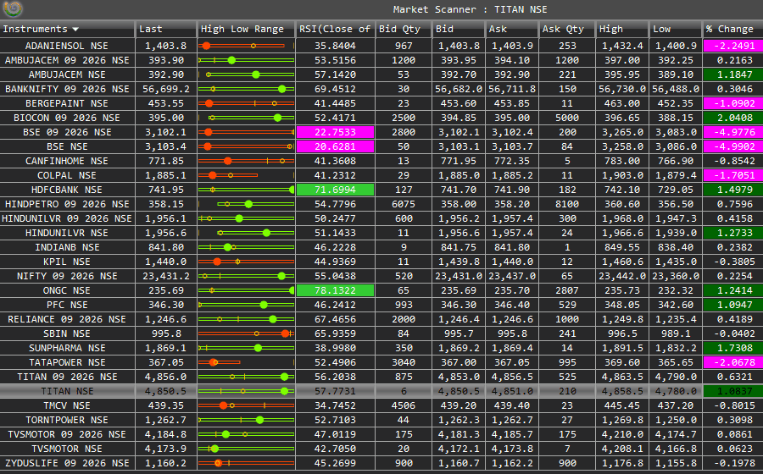The width and height of the screenshot is (763, 474).
Task: Select HINDPETRO 09 2026 NSE instrument
Action: coord(67,204)
